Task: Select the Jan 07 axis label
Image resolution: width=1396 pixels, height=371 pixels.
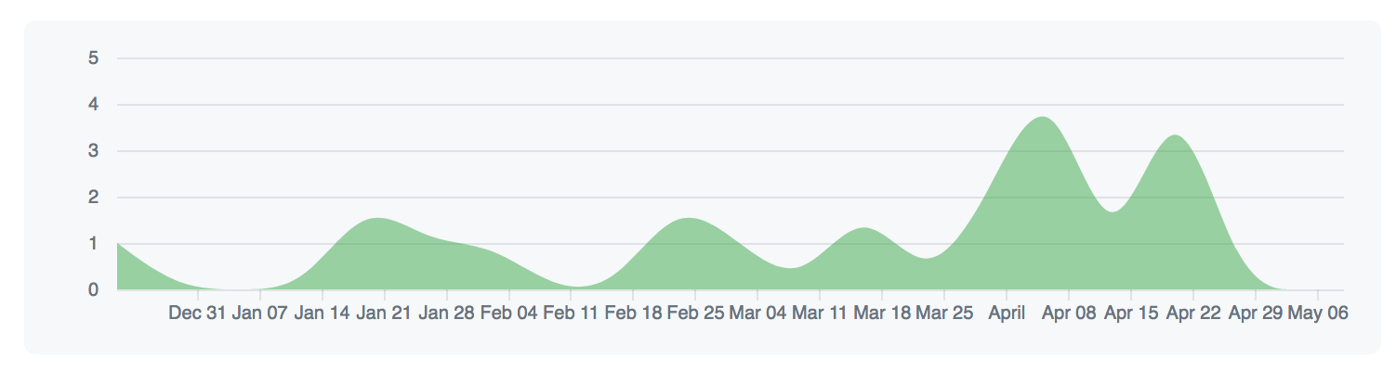Action: (259, 313)
